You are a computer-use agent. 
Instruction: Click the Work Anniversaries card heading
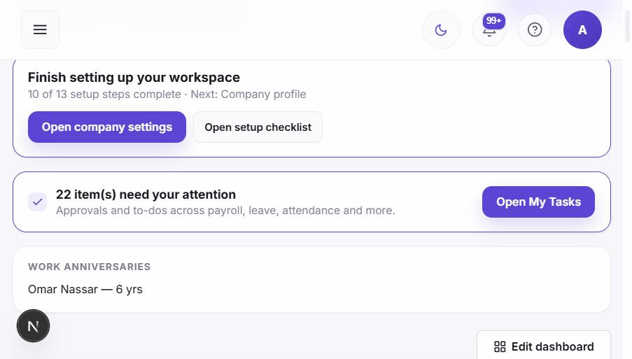[x=89, y=267]
